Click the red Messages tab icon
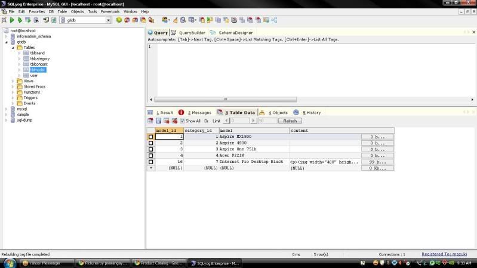Screen dimensions: 477x268 tap(181, 112)
